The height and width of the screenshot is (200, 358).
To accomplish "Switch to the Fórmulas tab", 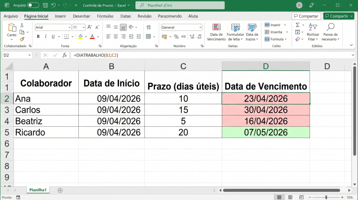I will 105,16.
